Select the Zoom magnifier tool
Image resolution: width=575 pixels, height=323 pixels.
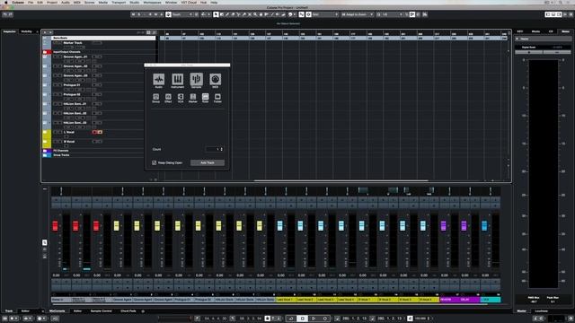(x=255, y=14)
